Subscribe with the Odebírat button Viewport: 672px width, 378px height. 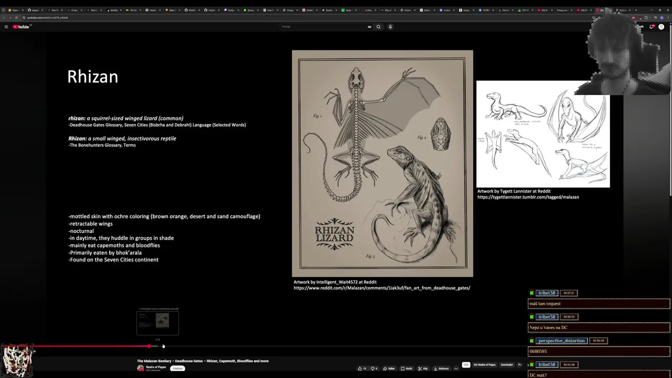click(x=177, y=369)
